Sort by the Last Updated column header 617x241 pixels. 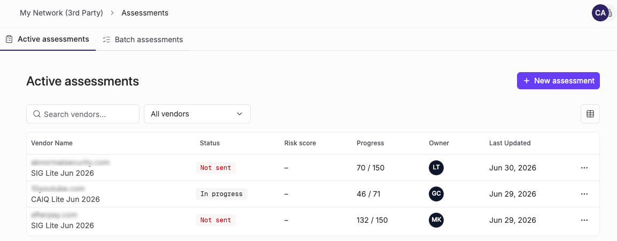coord(510,143)
